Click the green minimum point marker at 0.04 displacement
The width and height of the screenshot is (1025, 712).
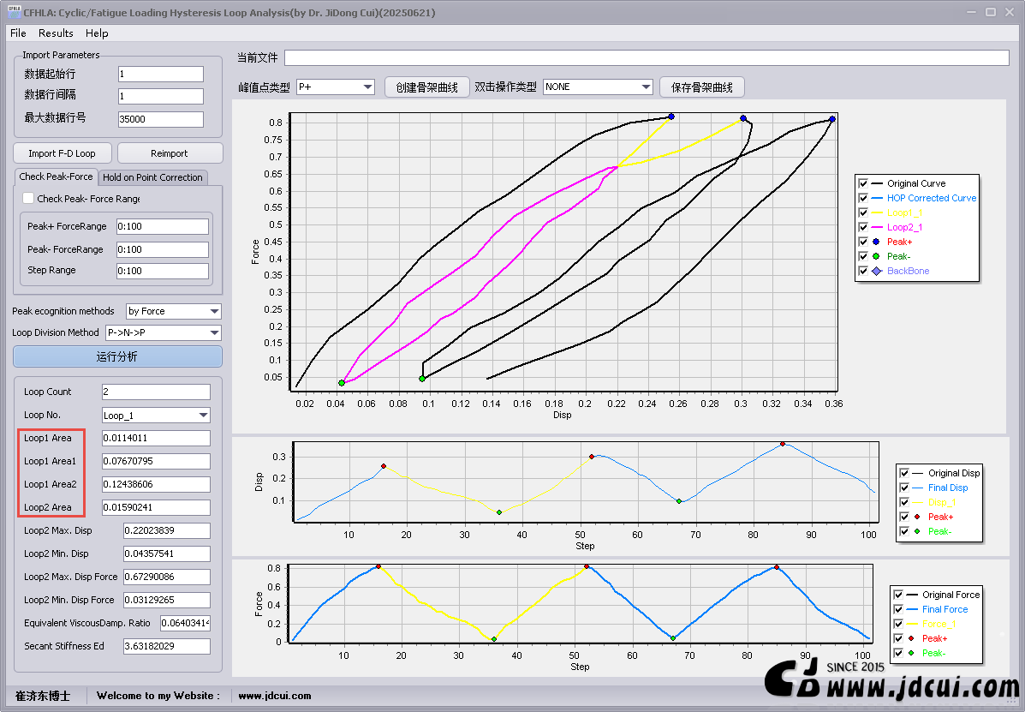(x=342, y=383)
